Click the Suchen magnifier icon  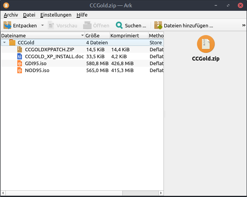coord(119,25)
